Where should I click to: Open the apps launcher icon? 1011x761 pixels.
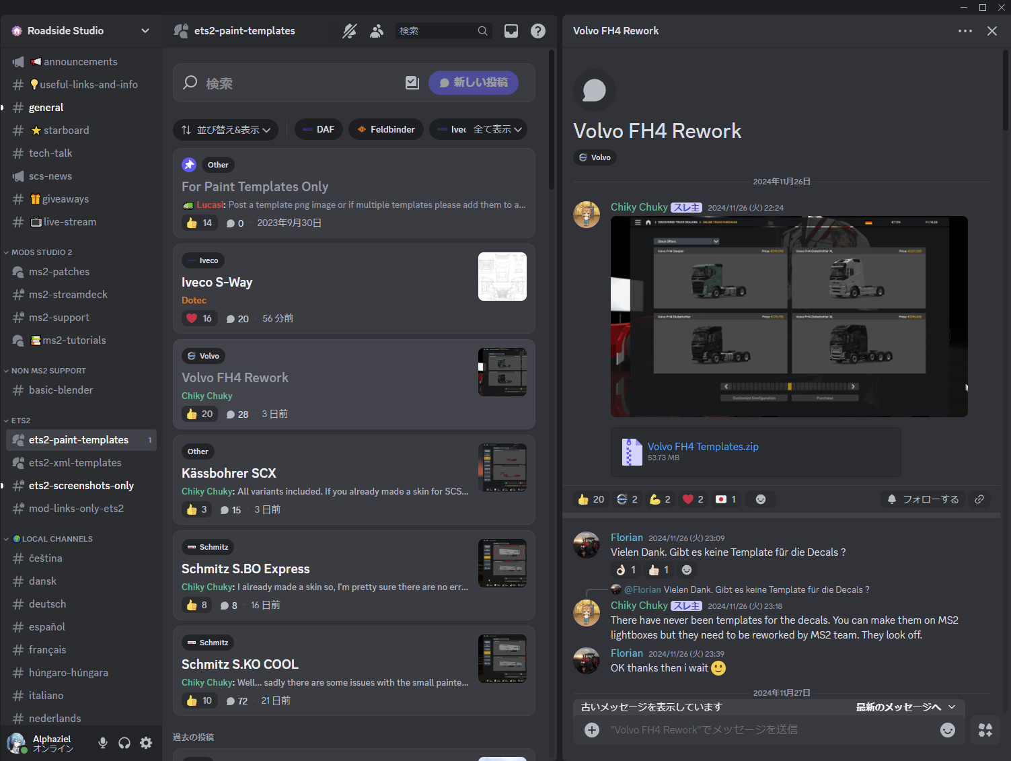pyautogui.click(x=985, y=730)
